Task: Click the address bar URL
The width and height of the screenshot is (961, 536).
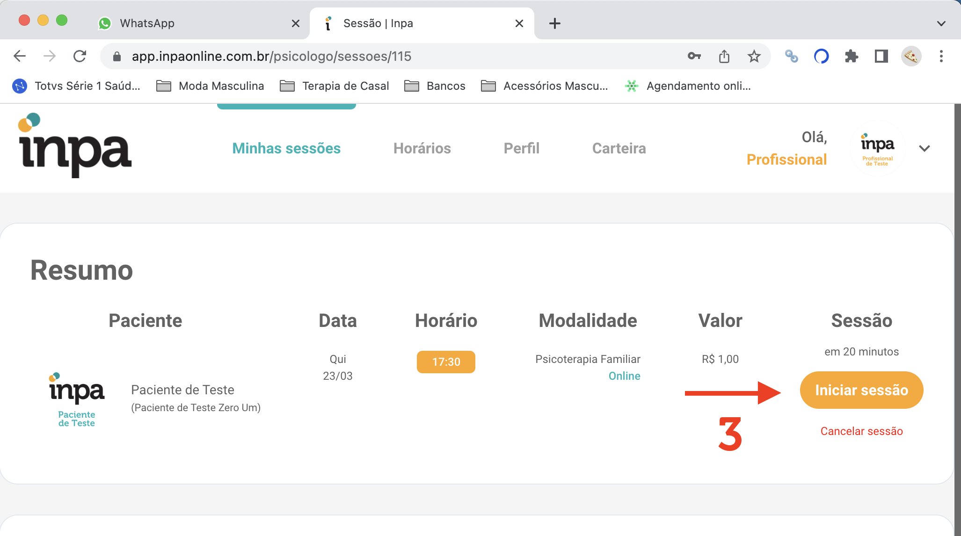Action: tap(271, 57)
